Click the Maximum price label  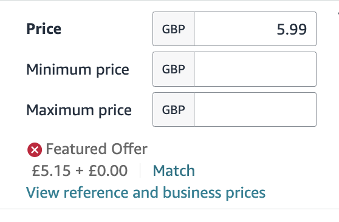click(79, 110)
